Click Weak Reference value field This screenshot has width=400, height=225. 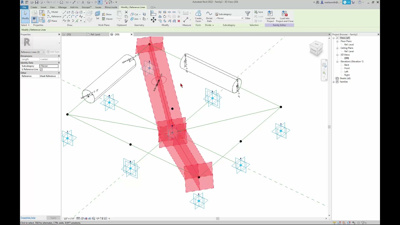coord(49,76)
